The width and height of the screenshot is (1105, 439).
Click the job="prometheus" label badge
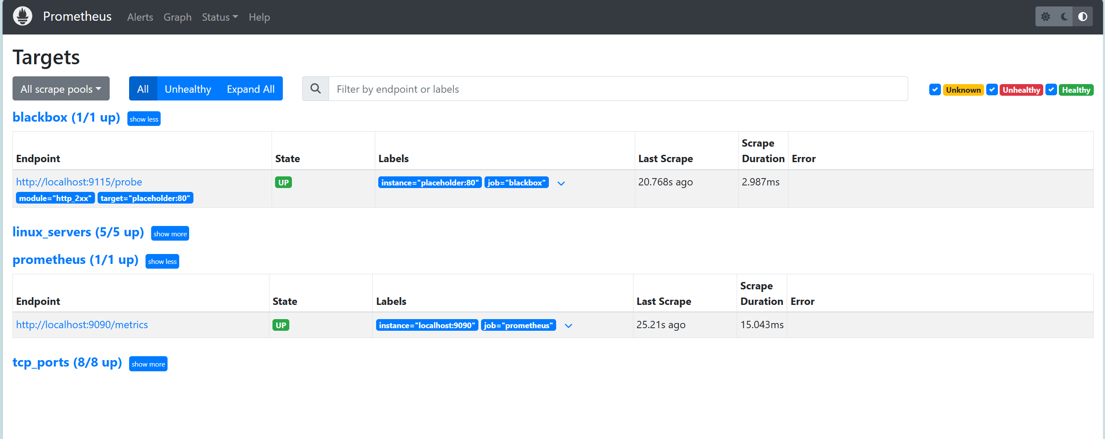coord(519,325)
